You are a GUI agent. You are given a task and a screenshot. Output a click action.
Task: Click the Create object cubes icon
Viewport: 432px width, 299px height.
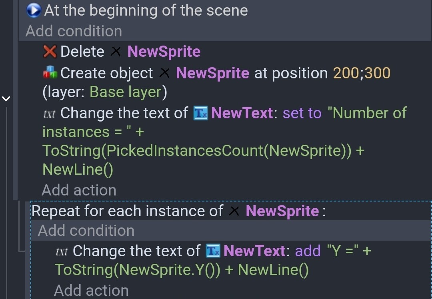pyautogui.click(x=50, y=73)
